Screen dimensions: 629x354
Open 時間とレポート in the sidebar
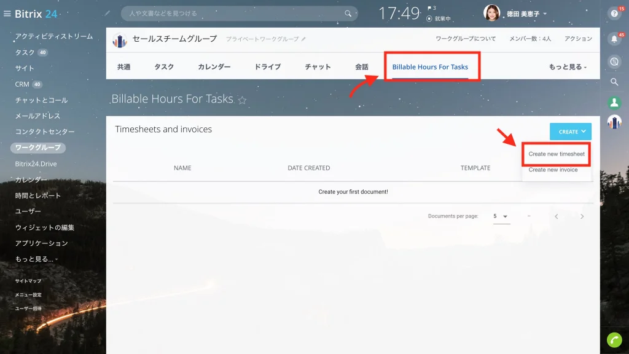37,195
